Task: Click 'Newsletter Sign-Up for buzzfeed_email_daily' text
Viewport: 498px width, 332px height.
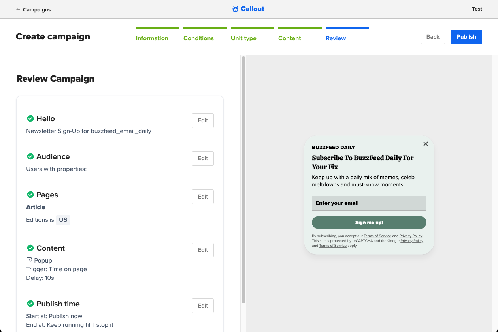Action: (89, 131)
